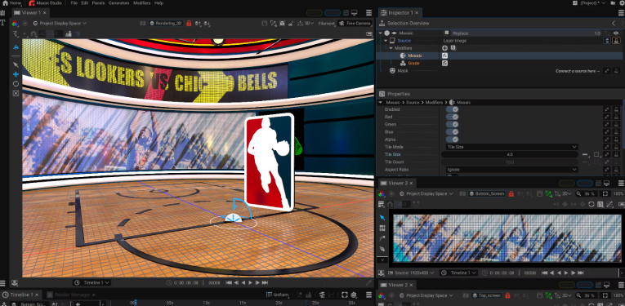Open the Viewer 1 panel hamburger menu

369,13
